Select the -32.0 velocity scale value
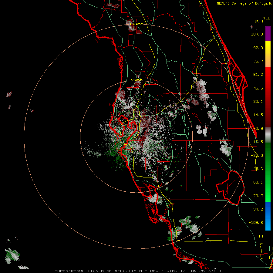The height and width of the screenshot is (273, 273). pos(257,156)
